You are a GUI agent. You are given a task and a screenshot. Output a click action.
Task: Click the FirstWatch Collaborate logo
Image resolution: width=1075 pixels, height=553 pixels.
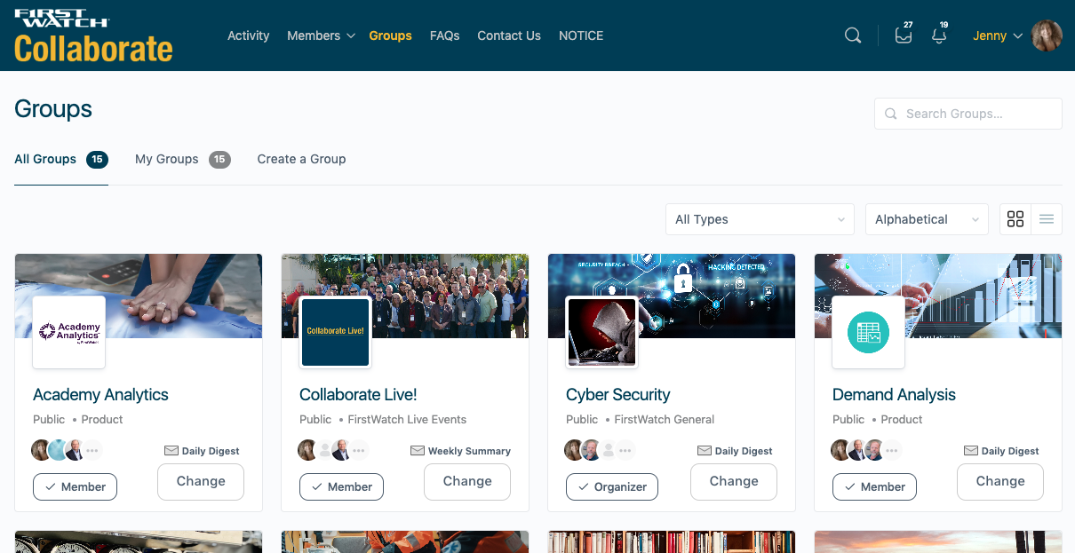[x=93, y=36]
